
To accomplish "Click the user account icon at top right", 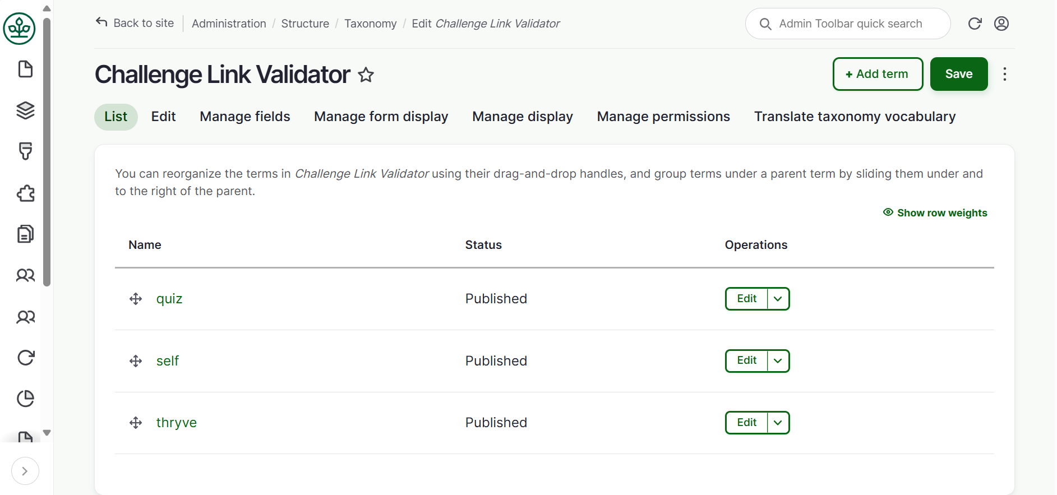I will [1001, 24].
